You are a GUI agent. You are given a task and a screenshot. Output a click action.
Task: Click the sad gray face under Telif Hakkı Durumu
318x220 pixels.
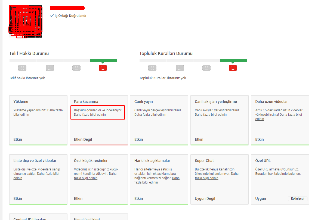point(22,68)
